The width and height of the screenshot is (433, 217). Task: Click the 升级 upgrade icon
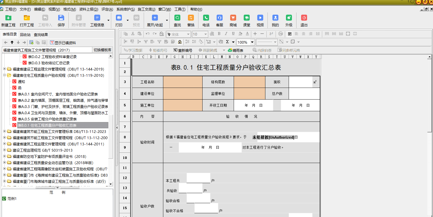289,18
